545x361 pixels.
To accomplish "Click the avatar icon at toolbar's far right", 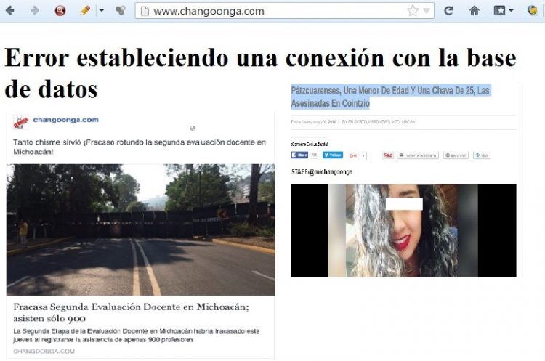I will coord(532,11).
